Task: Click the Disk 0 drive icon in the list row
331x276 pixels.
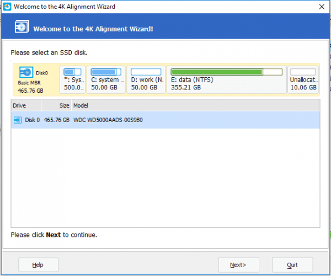Action: [x=17, y=120]
